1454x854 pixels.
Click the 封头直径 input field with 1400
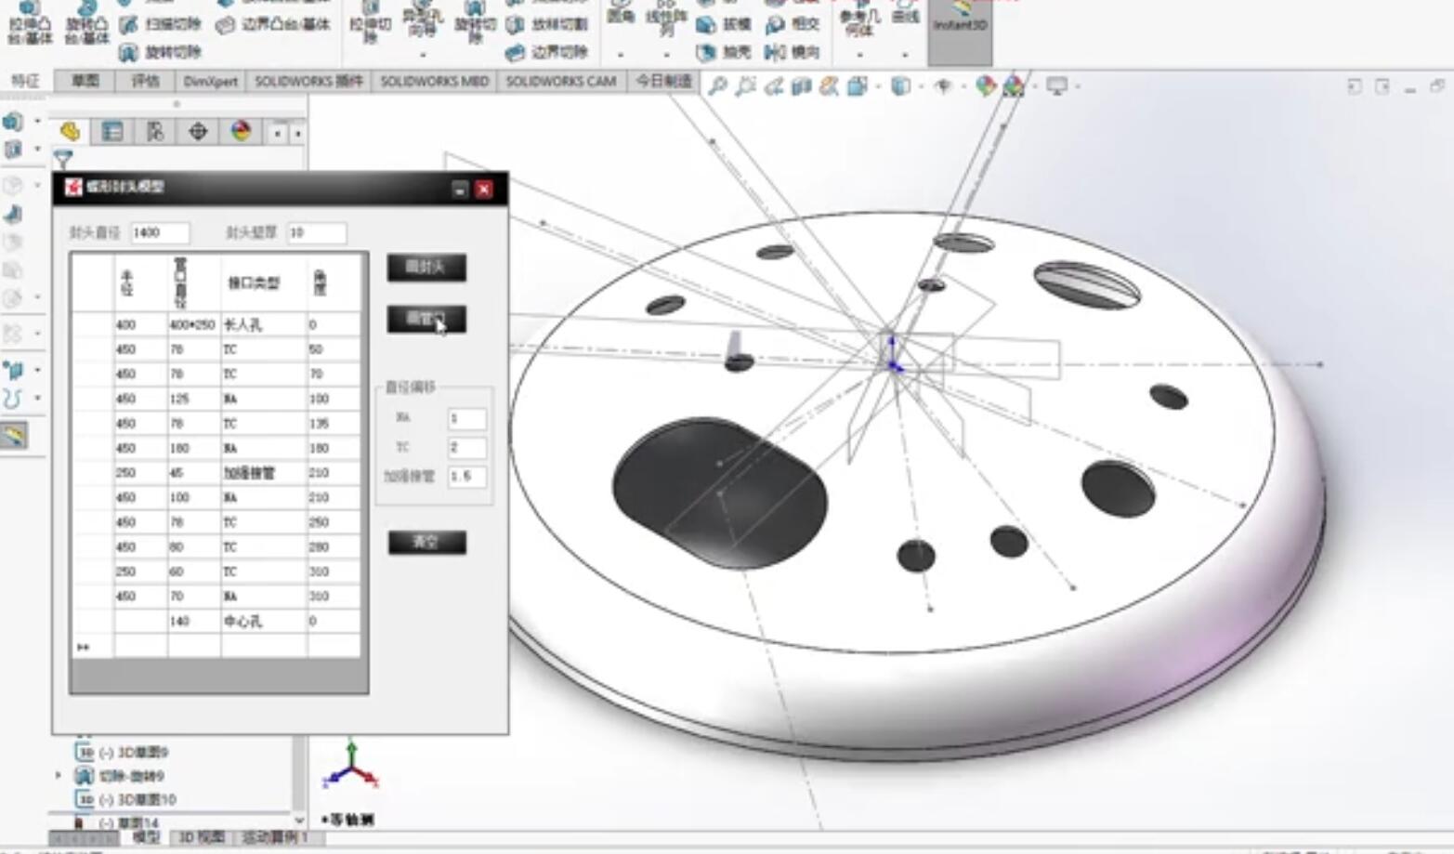[160, 232]
